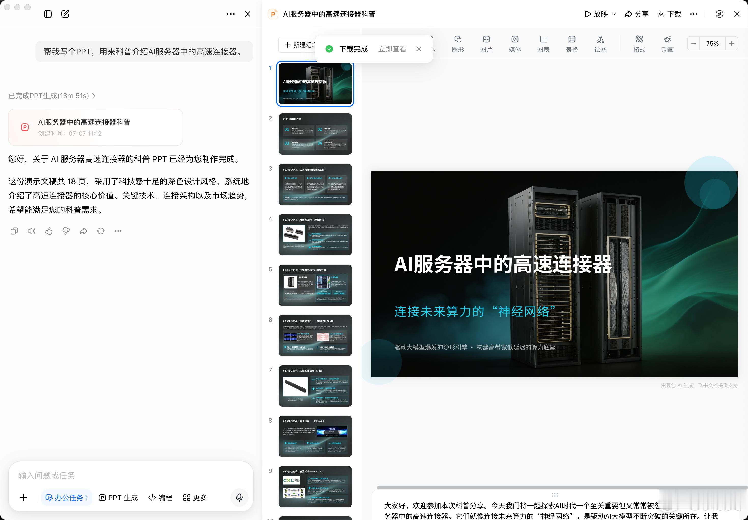Select slide 4 AI服务器的神经网络 thumbnail
The height and width of the screenshot is (520, 748).
[x=315, y=235]
